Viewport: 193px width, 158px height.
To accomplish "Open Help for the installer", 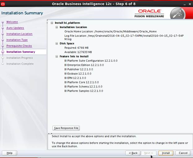I will [x=10, y=153].
